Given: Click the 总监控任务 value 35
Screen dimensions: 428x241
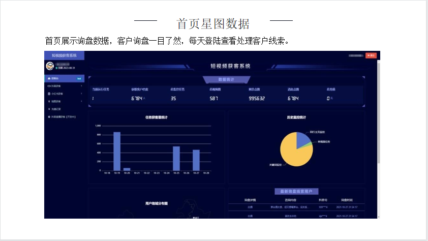Looking at the screenshot, I should (x=173, y=98).
